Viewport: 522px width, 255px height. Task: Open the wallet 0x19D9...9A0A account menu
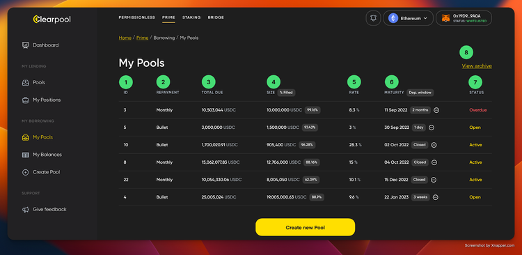(464, 18)
